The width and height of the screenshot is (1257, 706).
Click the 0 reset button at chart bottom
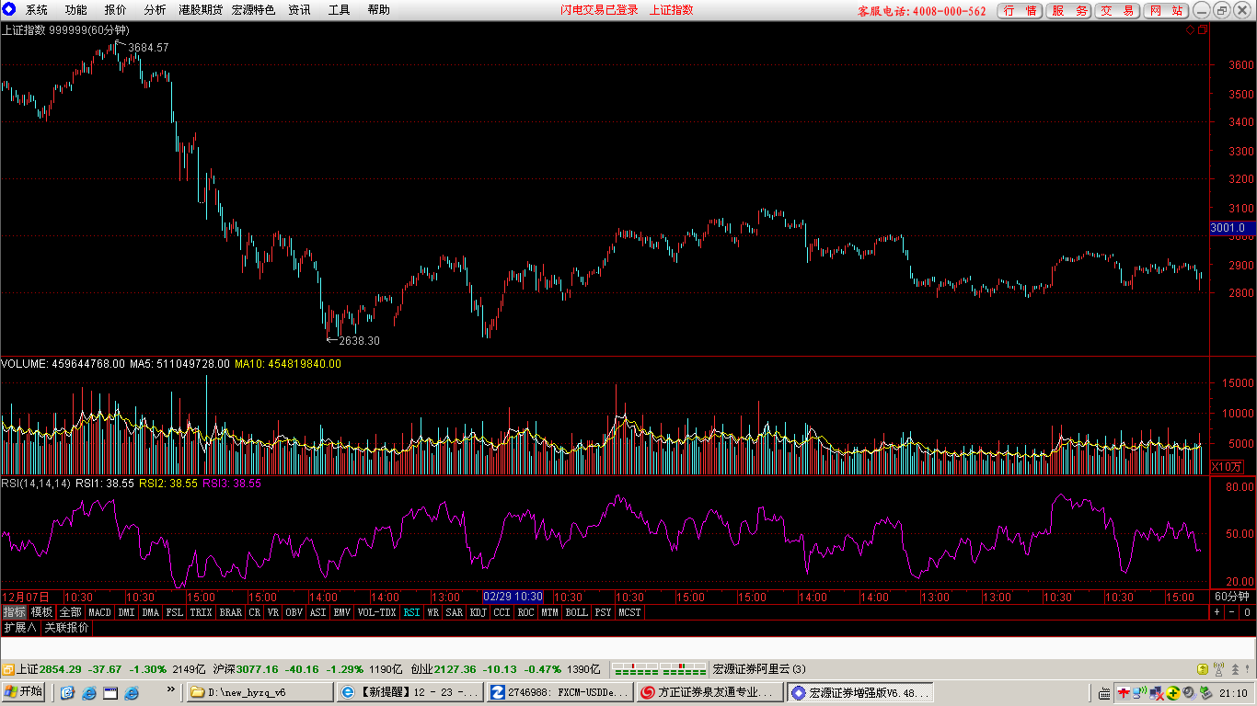click(1246, 612)
